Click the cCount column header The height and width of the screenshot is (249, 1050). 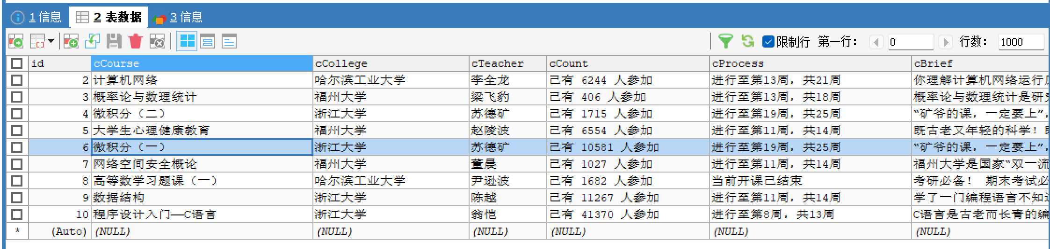(x=628, y=63)
